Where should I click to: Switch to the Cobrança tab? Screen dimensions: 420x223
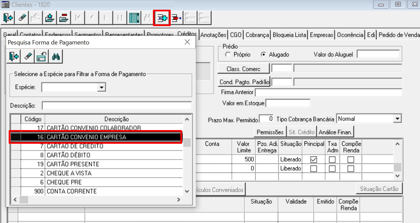click(257, 35)
